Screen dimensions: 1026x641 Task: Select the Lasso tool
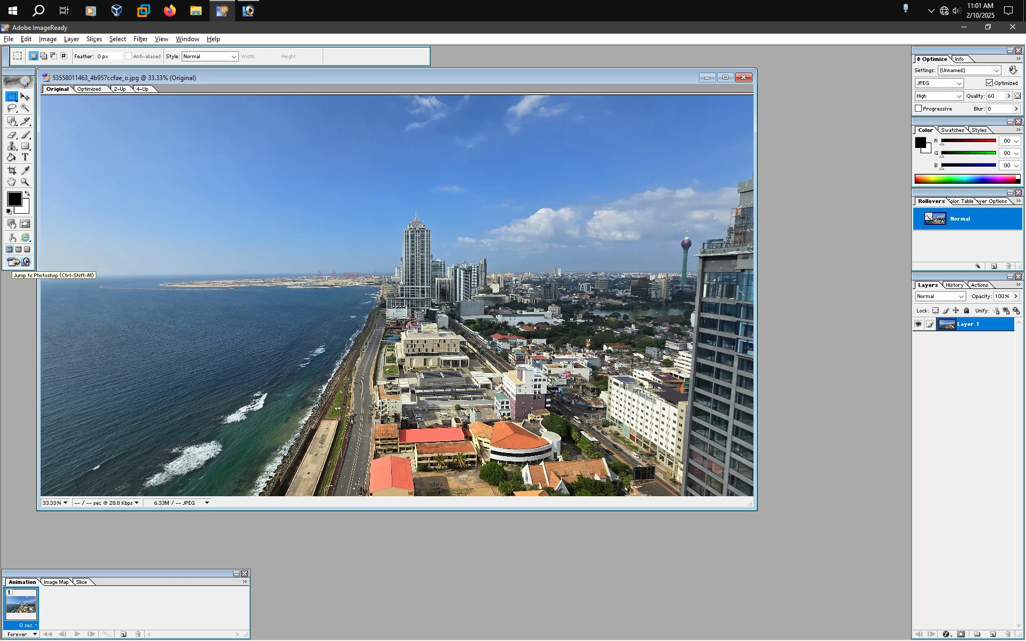(12, 108)
